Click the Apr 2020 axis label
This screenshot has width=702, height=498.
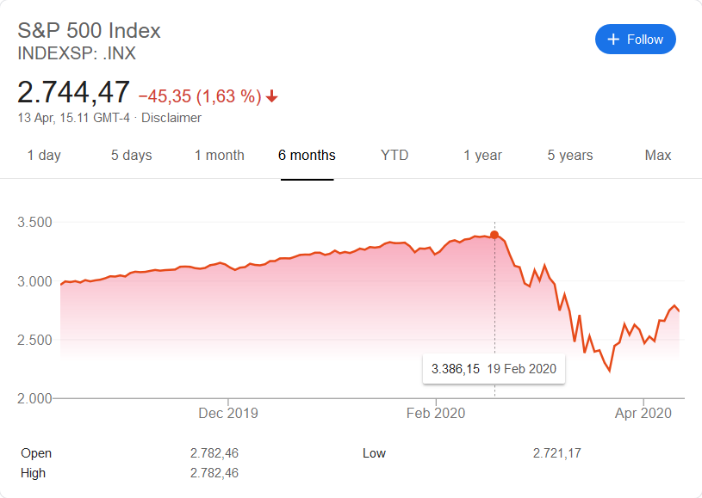coord(643,413)
